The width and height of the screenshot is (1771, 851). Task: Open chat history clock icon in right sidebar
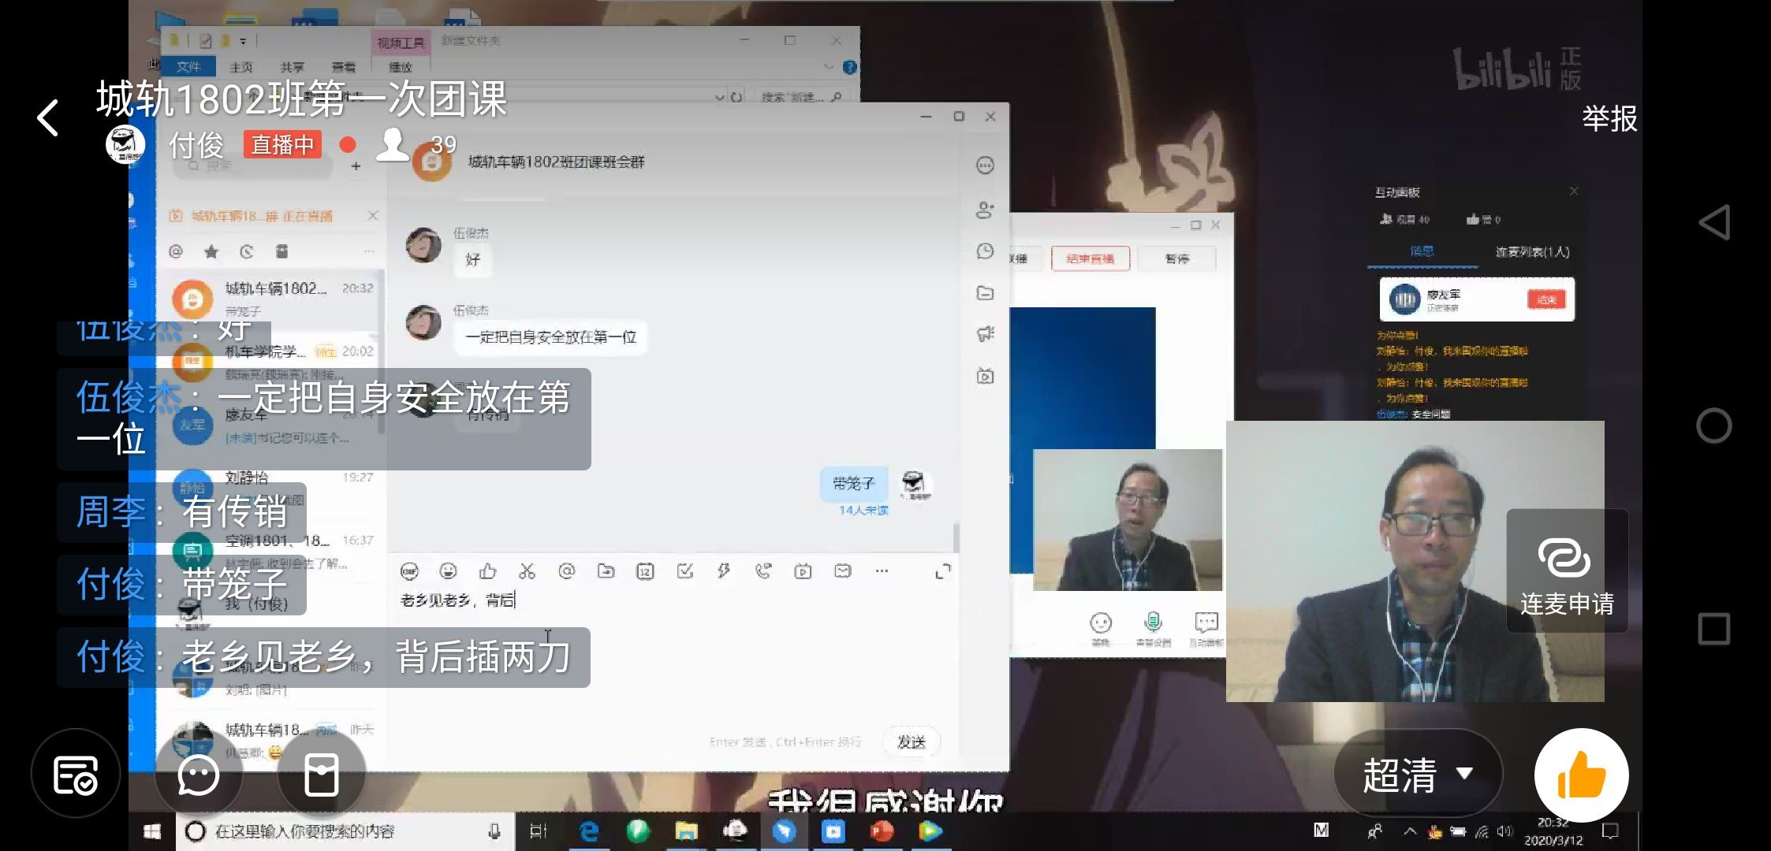985,251
